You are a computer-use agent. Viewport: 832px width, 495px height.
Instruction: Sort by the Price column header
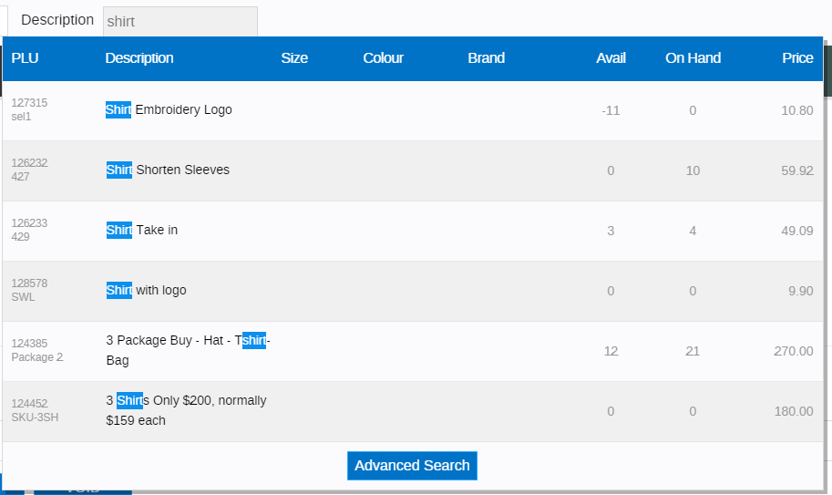pos(796,58)
